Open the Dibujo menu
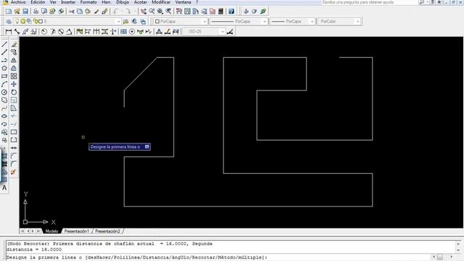Image resolution: width=464 pixels, height=261 pixels. [123, 2]
